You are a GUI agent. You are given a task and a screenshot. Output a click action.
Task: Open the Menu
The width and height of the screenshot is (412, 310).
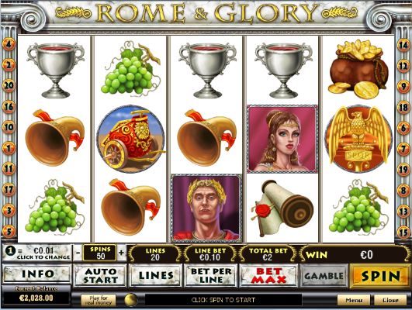(x=354, y=300)
